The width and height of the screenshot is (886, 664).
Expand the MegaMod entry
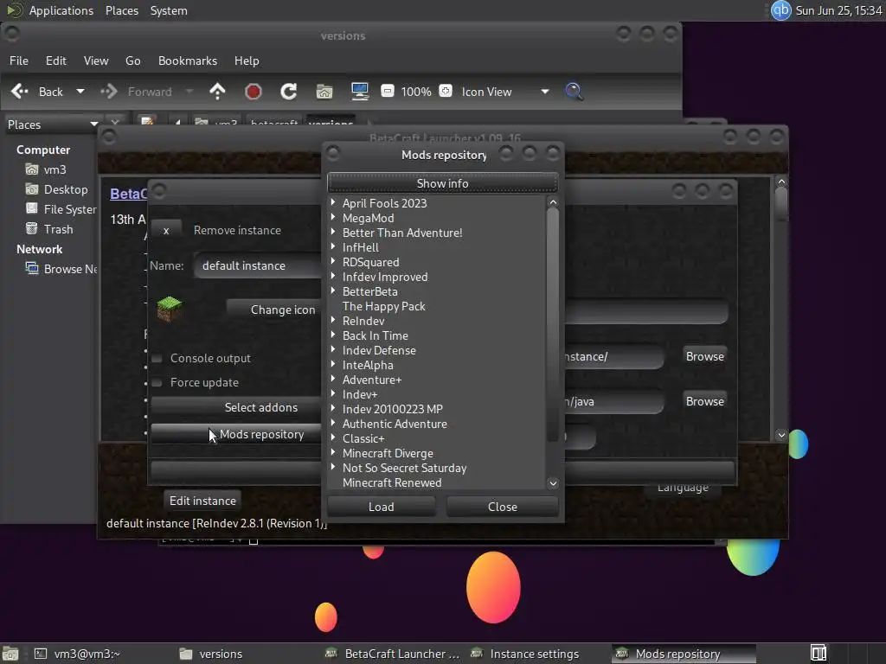333,217
